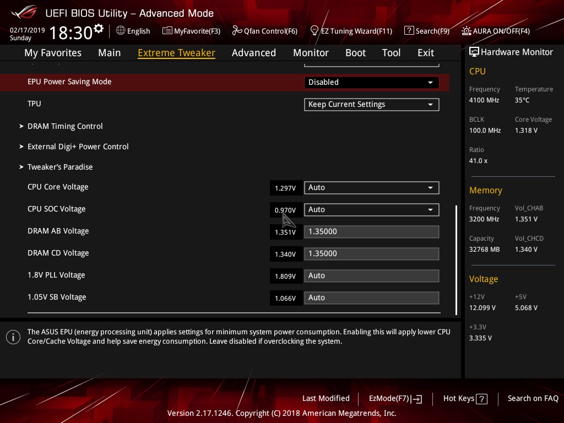This screenshot has height=423, width=564.
Task: Click Search on FAQ link
Action: [533, 398]
